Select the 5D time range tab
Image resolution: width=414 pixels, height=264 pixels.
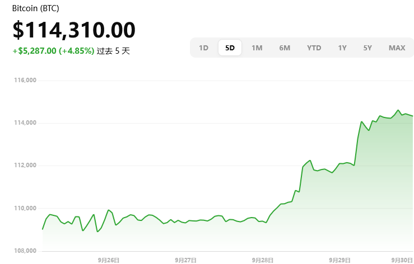pyautogui.click(x=230, y=48)
